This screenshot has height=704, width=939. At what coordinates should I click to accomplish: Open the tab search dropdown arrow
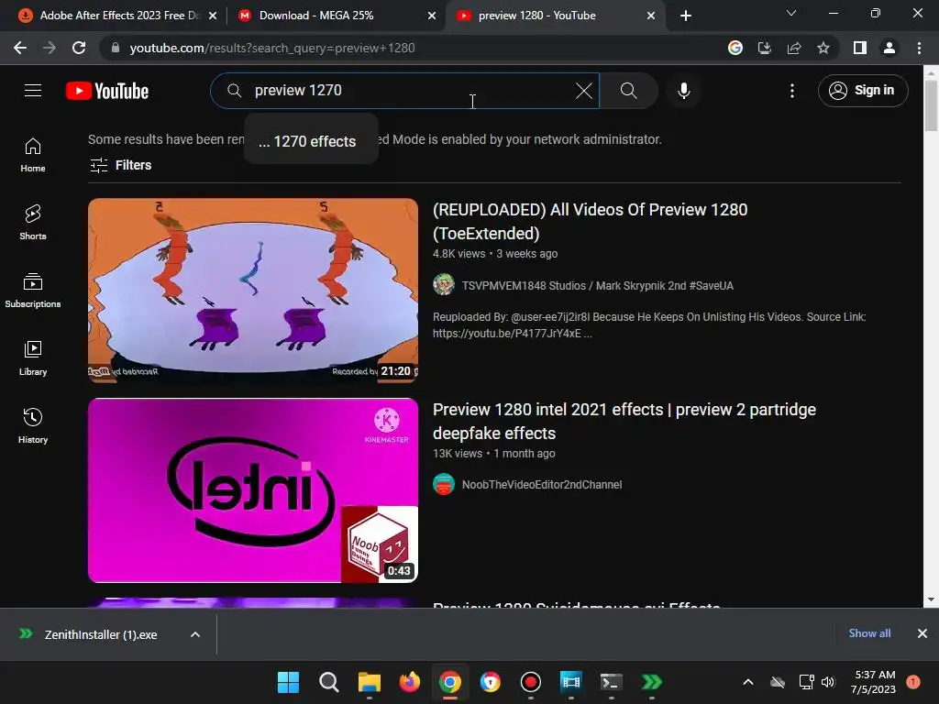pyautogui.click(x=791, y=13)
